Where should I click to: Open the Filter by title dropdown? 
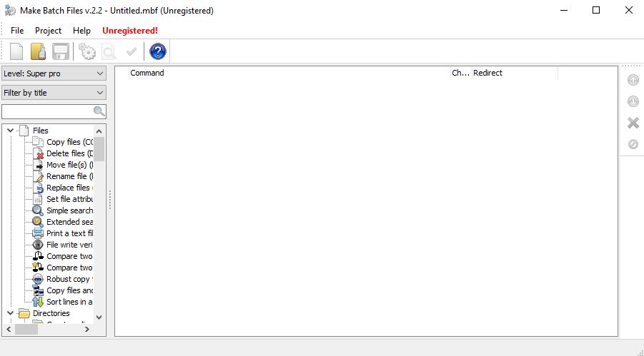54,93
